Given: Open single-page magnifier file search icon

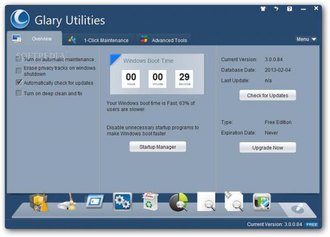Looking at the screenshot, I should 206,202.
